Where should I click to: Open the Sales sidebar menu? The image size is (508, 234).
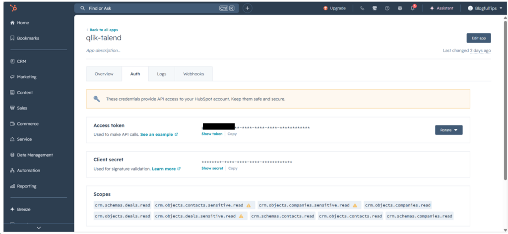[19, 108]
